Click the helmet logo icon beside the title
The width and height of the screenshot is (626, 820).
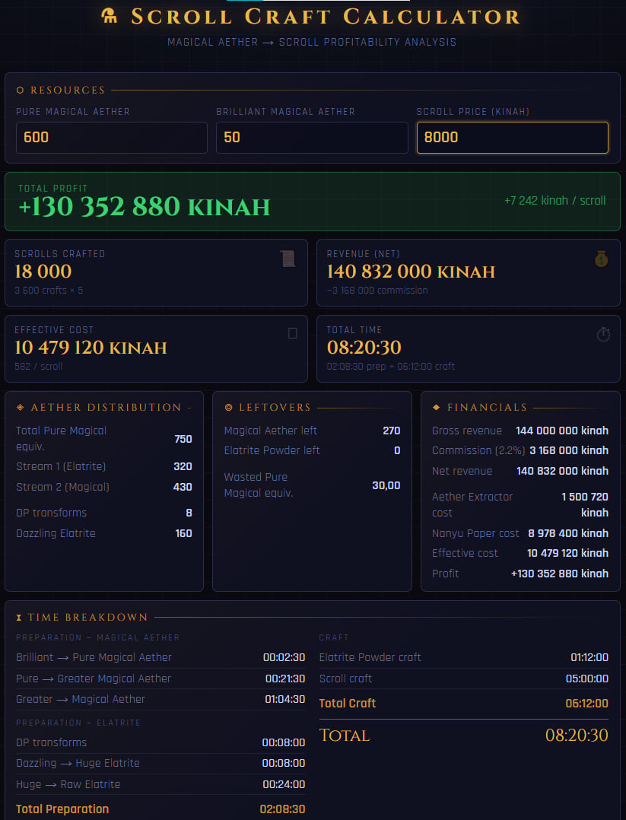pyautogui.click(x=109, y=16)
